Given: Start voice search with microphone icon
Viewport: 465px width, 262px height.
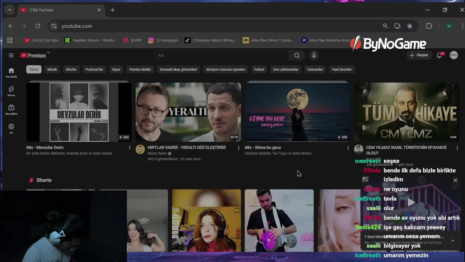Looking at the screenshot, I should pos(314,55).
